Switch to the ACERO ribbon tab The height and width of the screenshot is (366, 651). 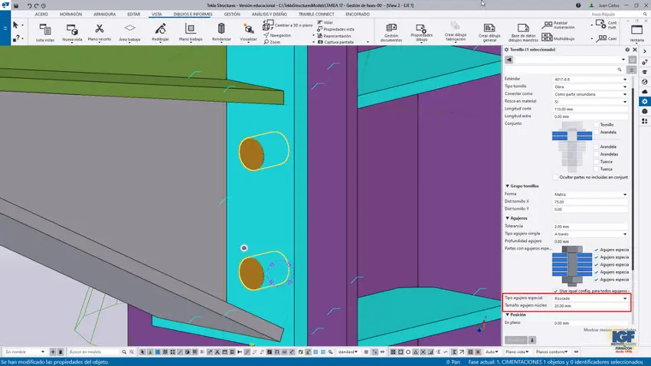(41, 14)
